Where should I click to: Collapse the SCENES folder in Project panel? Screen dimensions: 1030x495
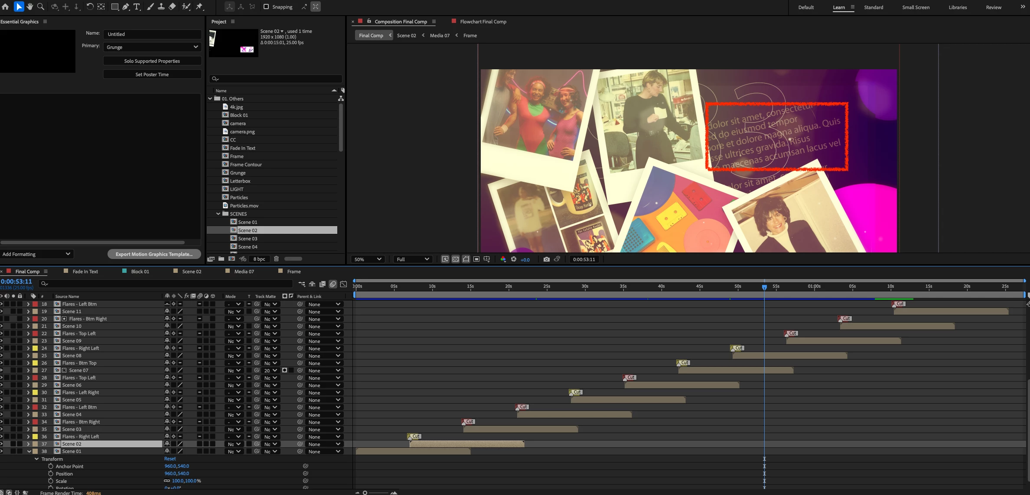(218, 214)
